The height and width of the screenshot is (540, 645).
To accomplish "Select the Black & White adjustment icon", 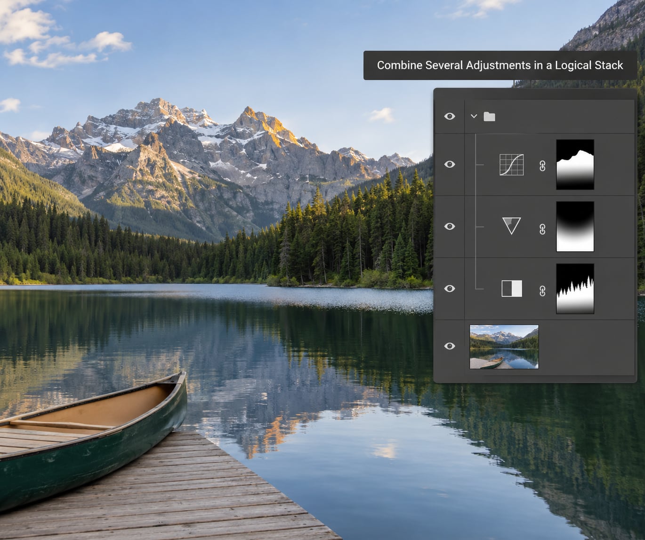I will tap(512, 288).
